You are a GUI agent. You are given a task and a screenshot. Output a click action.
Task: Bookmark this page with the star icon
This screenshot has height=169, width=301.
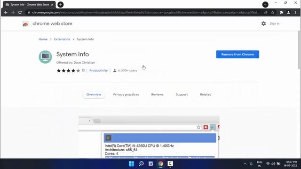click(x=273, y=13)
